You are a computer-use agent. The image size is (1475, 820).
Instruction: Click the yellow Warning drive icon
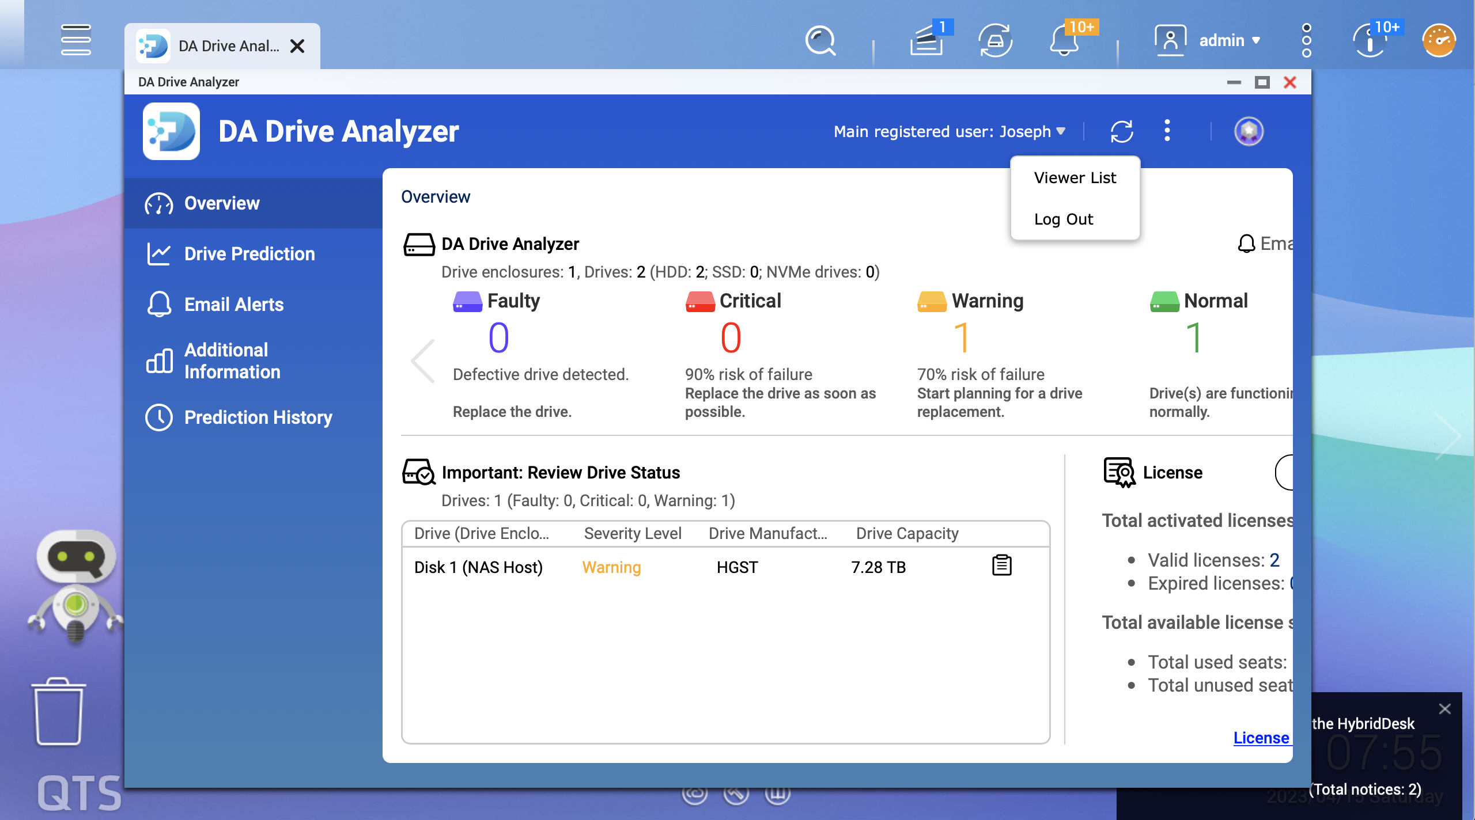click(932, 301)
